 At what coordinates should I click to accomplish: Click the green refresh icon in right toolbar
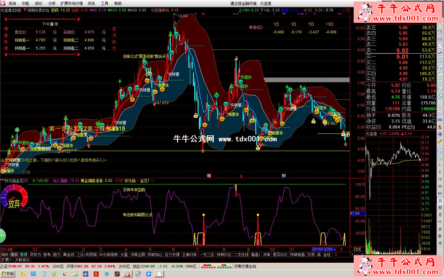click(x=440, y=158)
